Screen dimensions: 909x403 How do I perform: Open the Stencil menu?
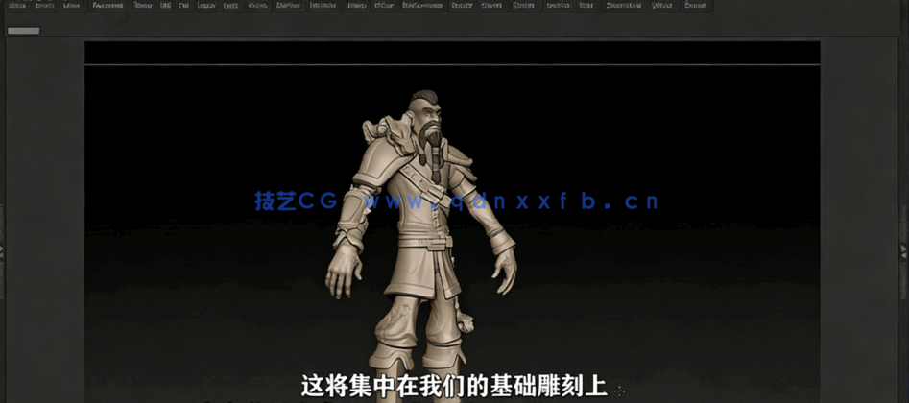491,6
